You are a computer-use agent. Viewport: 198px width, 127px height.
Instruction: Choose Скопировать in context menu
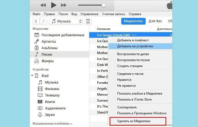pyautogui.click(x=127, y=107)
